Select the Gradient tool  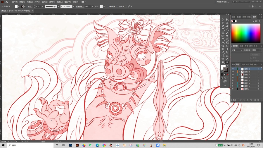pos(227,49)
